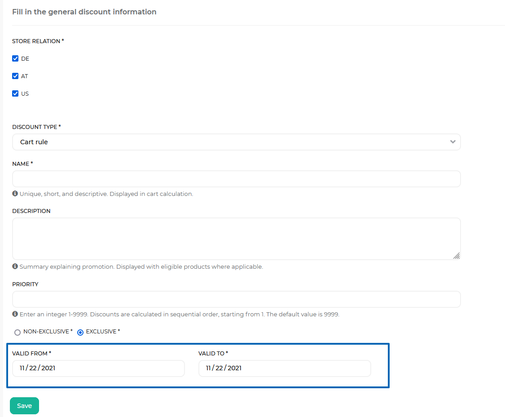
Task: Click info icon beside Priority hint text
Action: 15,314
